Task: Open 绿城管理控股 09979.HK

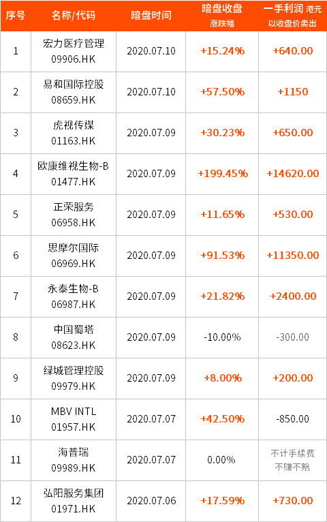Action: (74, 378)
